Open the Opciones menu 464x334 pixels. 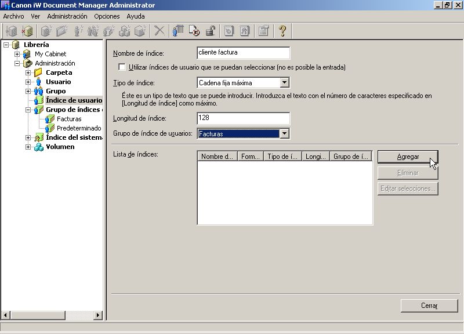pos(107,16)
